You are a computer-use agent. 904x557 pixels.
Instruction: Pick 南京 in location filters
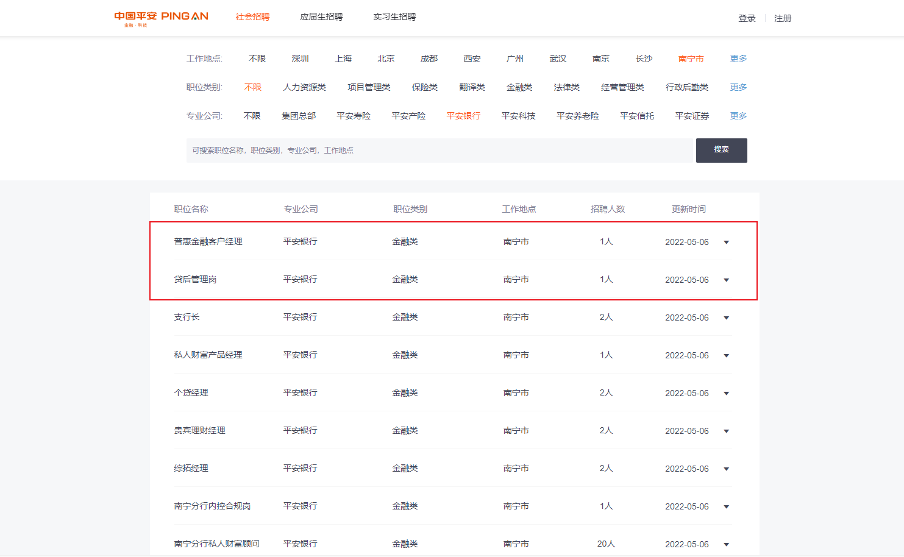pos(601,59)
